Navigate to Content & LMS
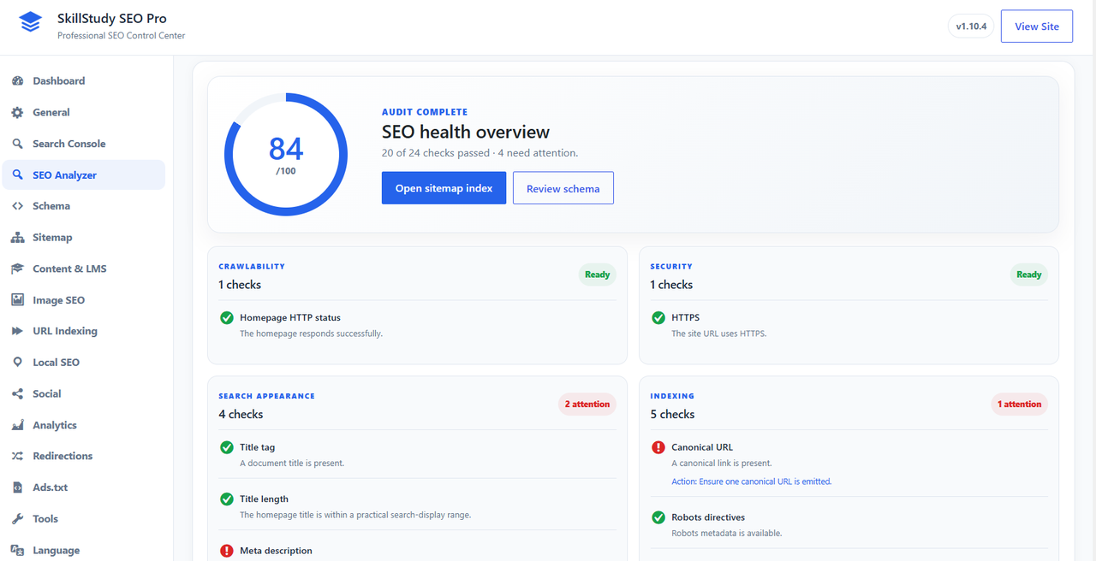The width and height of the screenshot is (1096, 561). (x=83, y=269)
